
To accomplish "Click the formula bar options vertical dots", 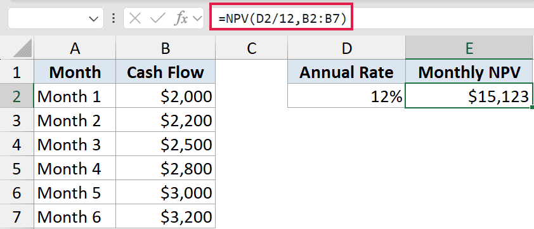I will 114,19.
